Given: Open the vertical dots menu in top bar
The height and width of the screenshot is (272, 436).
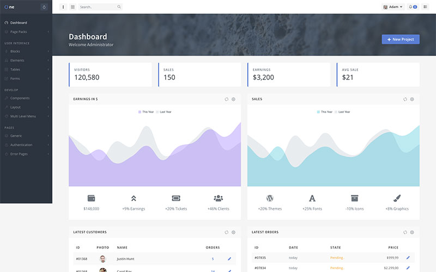Looking at the screenshot, I should pos(63,7).
